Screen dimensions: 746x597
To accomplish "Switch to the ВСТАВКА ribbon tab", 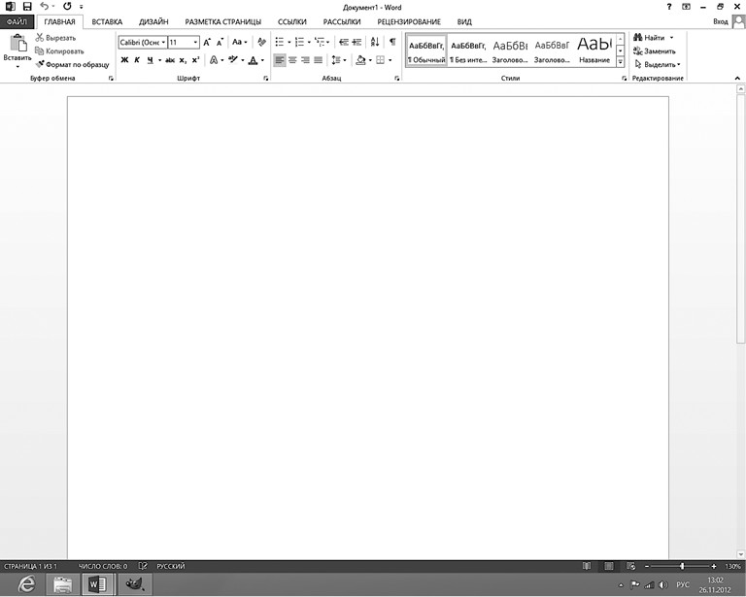I will coord(107,20).
